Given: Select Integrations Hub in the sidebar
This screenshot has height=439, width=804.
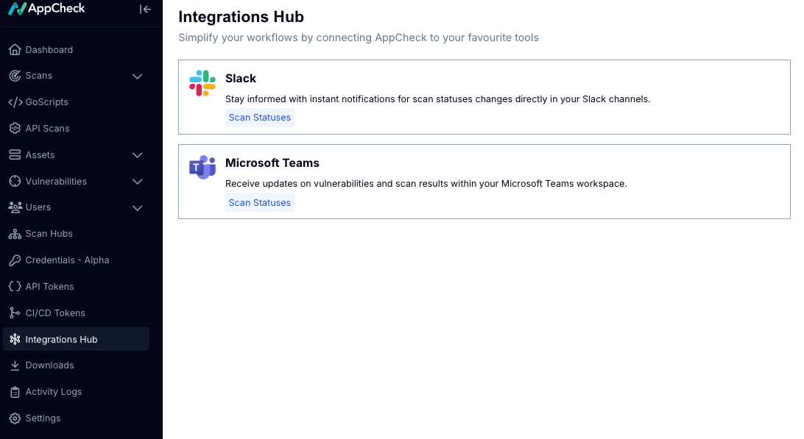Looking at the screenshot, I should pyautogui.click(x=62, y=339).
